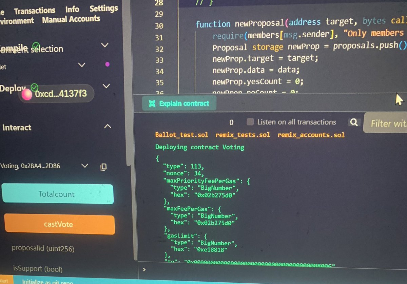Click the Deploying contract Voting log line
The height and width of the screenshot is (284, 407).
click(200, 147)
